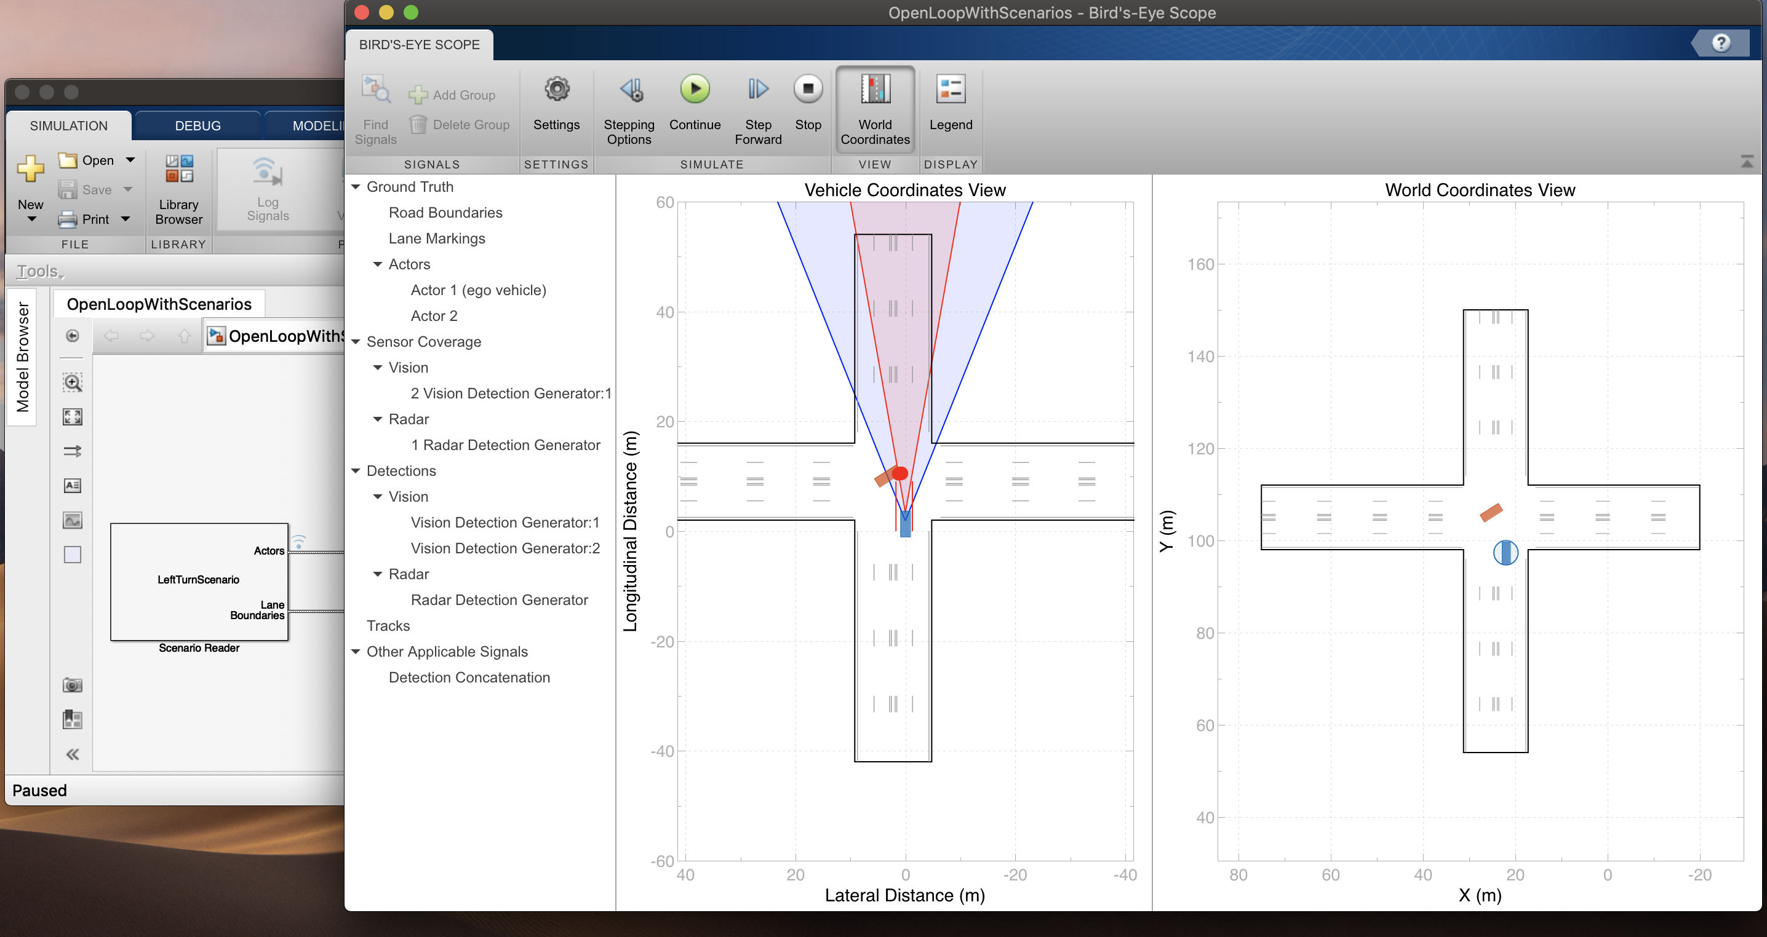
Task: Collapse the Detections tree node
Action: click(356, 471)
